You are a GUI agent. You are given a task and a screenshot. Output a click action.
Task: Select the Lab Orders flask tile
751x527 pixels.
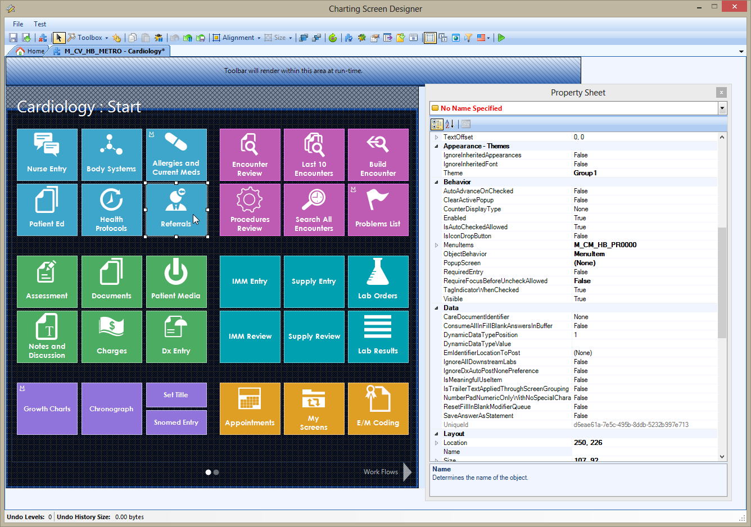pos(378,281)
